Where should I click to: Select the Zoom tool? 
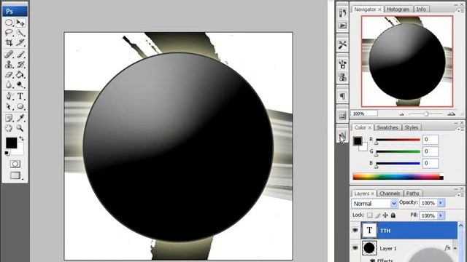(x=20, y=128)
